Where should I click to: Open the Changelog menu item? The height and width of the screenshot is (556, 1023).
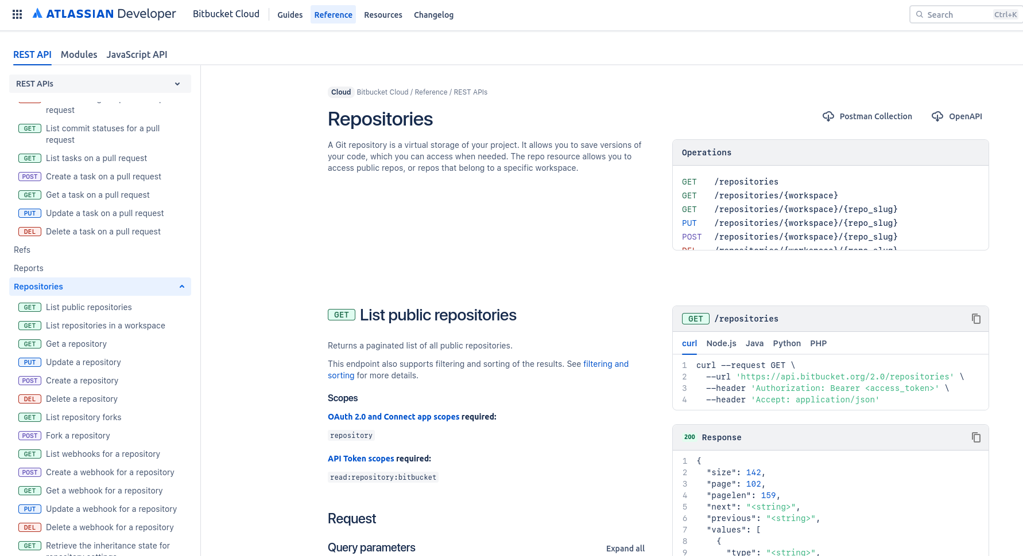click(433, 15)
